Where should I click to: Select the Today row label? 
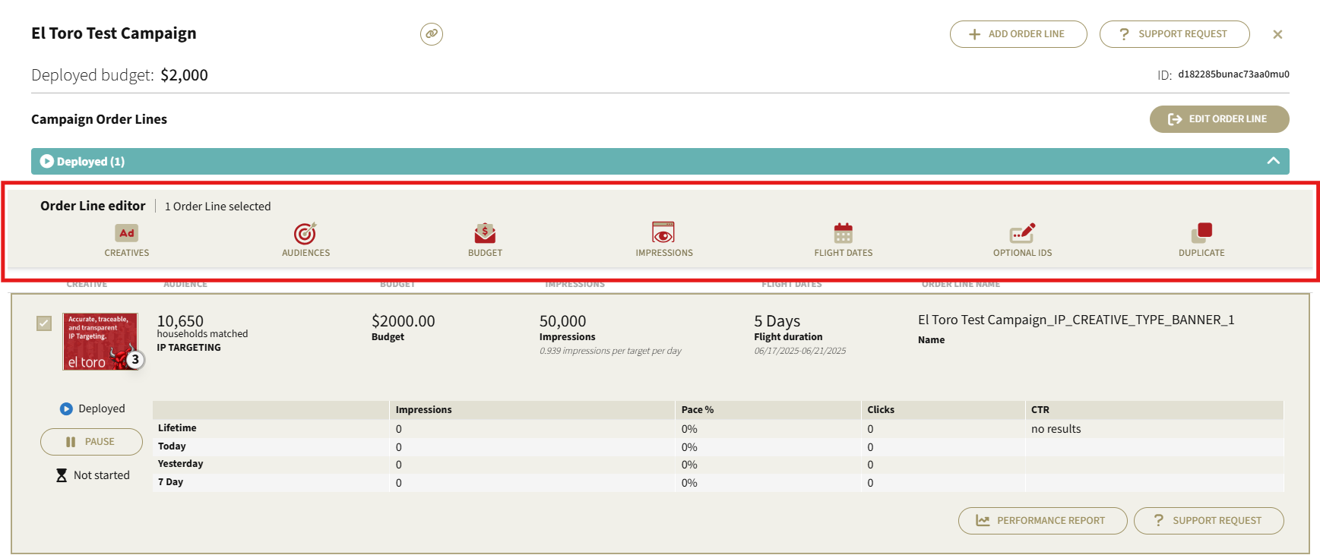(172, 446)
